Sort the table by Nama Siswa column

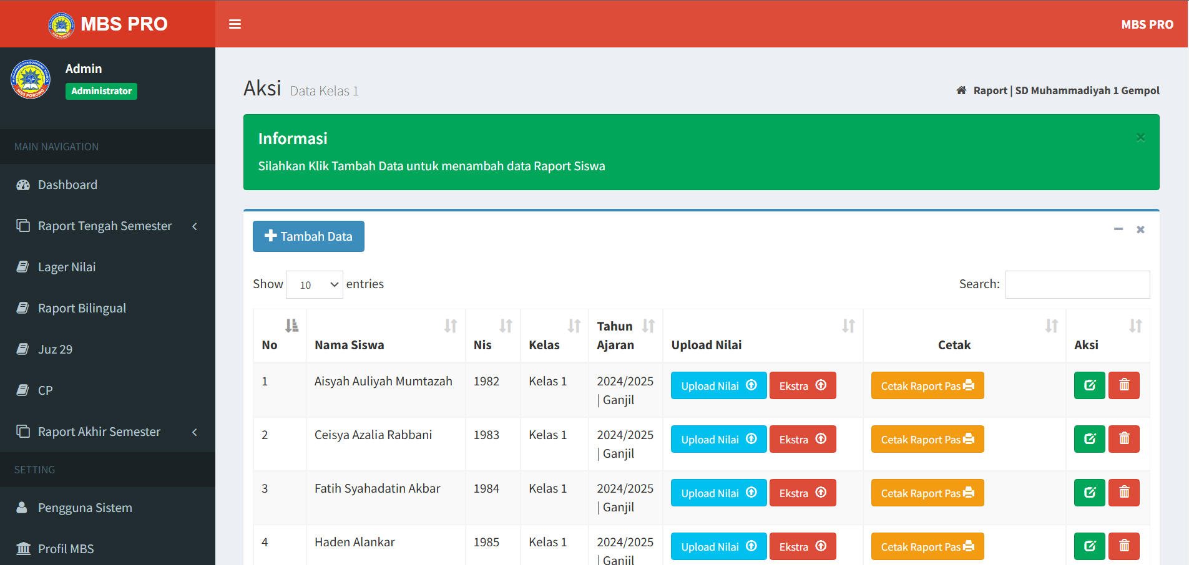(x=385, y=336)
